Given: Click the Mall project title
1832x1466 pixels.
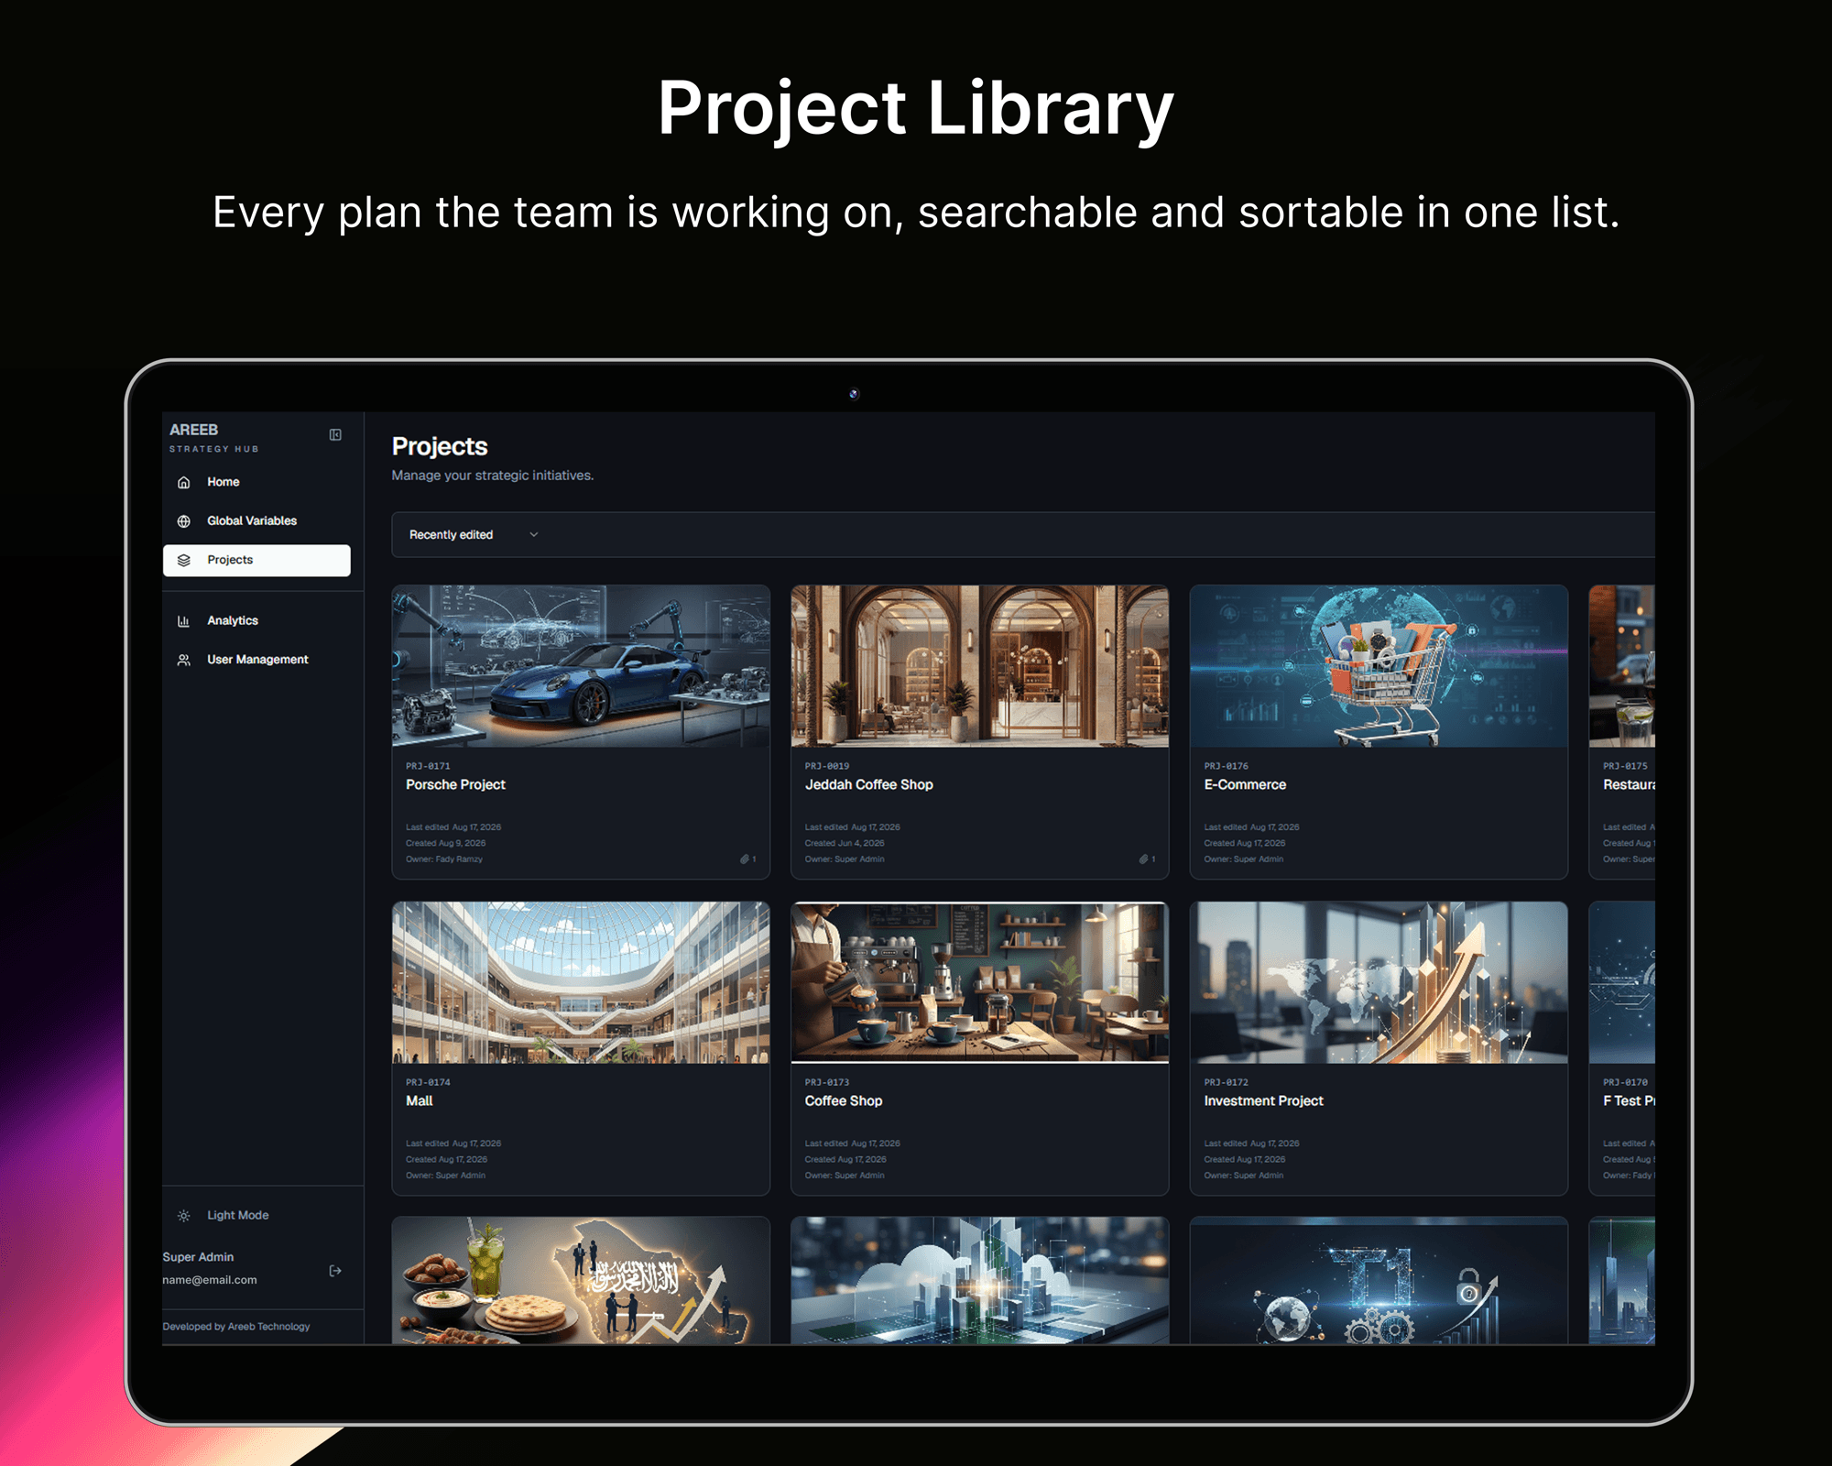Looking at the screenshot, I should point(420,1100).
